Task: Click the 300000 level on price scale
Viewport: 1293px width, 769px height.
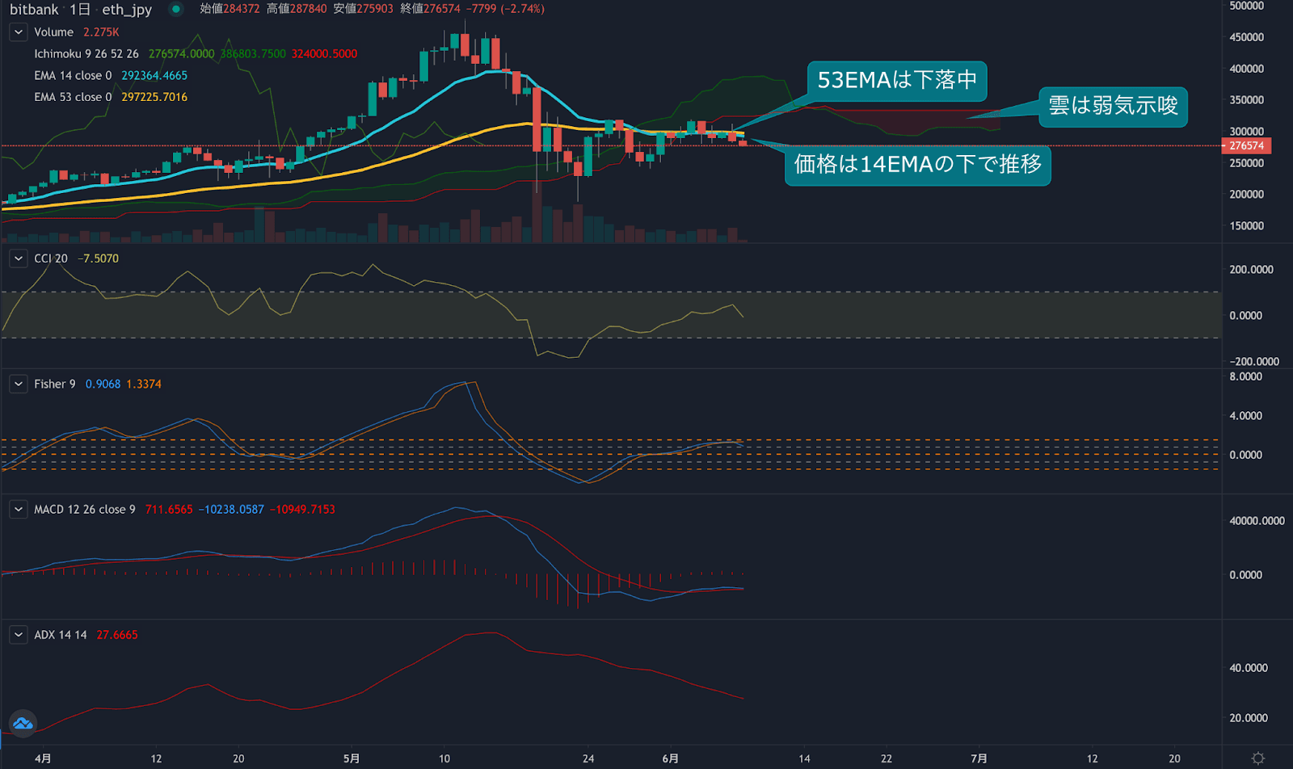Action: 1246,132
